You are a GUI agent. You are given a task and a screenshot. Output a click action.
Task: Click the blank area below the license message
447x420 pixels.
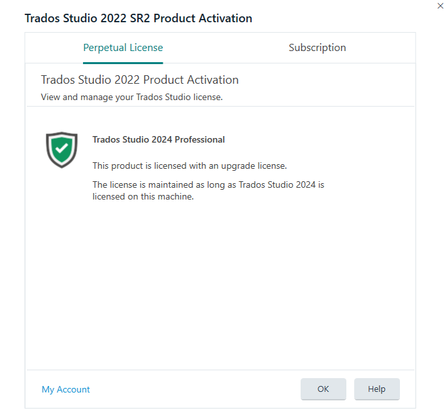pyautogui.click(x=220, y=285)
